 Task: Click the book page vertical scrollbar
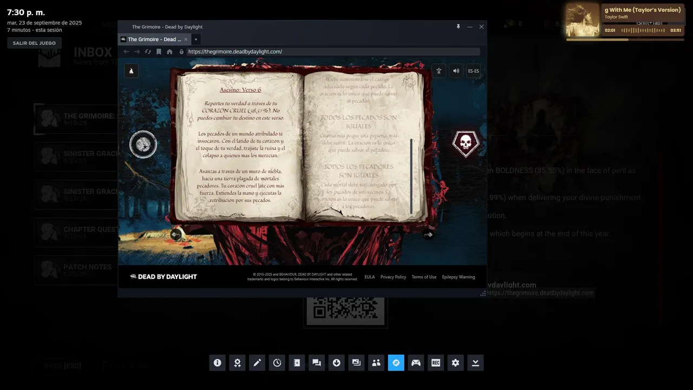(411, 176)
